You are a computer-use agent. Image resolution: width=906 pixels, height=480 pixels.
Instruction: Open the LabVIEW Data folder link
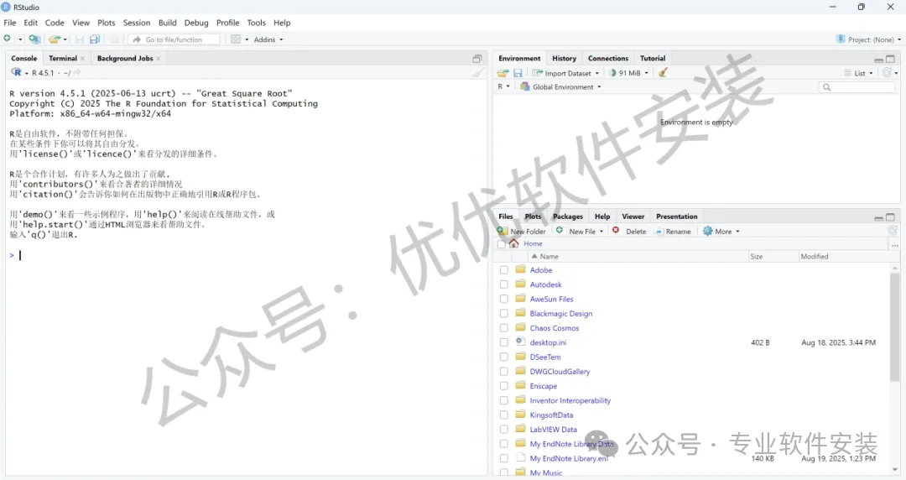pyautogui.click(x=553, y=429)
